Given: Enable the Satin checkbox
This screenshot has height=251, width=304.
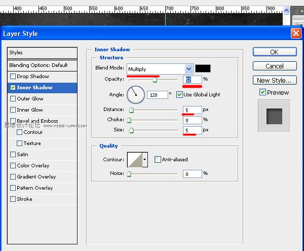Looking at the screenshot, I should [x=13, y=154].
